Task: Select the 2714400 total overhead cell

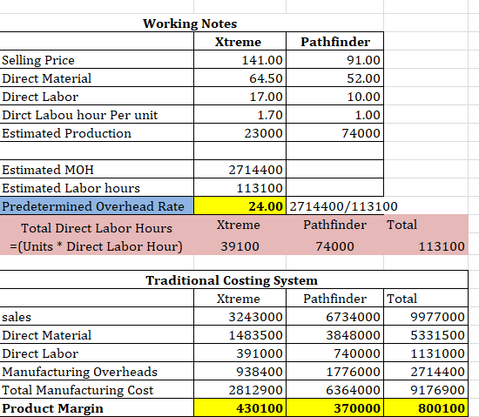Action: coord(426,372)
